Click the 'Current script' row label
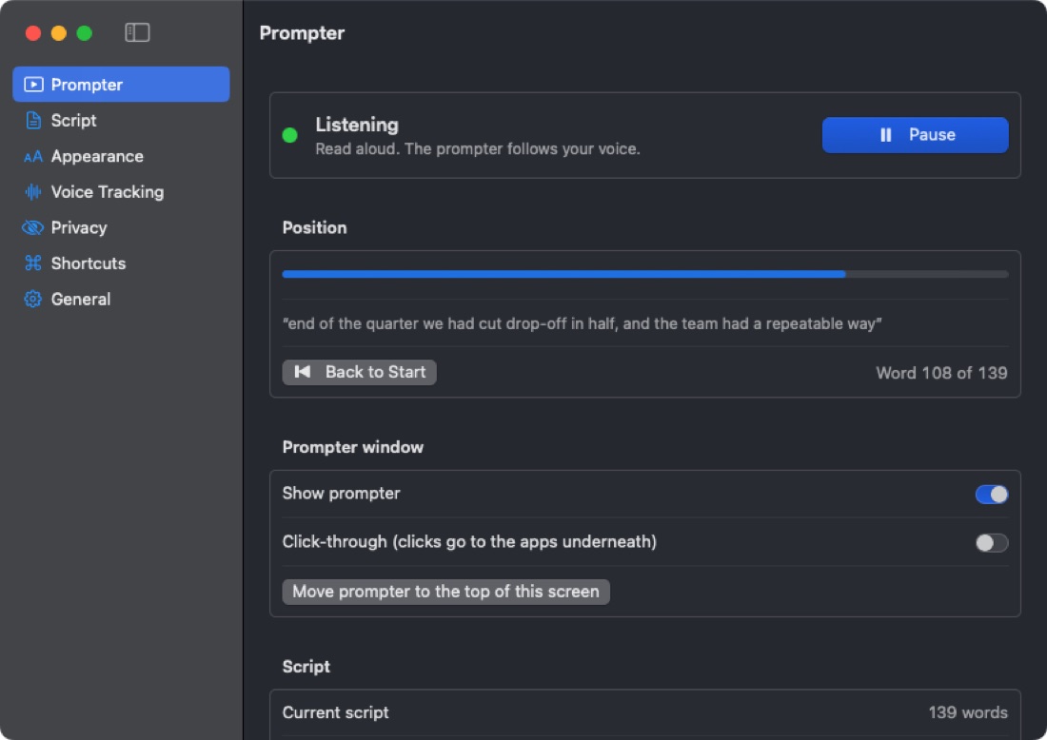 click(x=335, y=712)
